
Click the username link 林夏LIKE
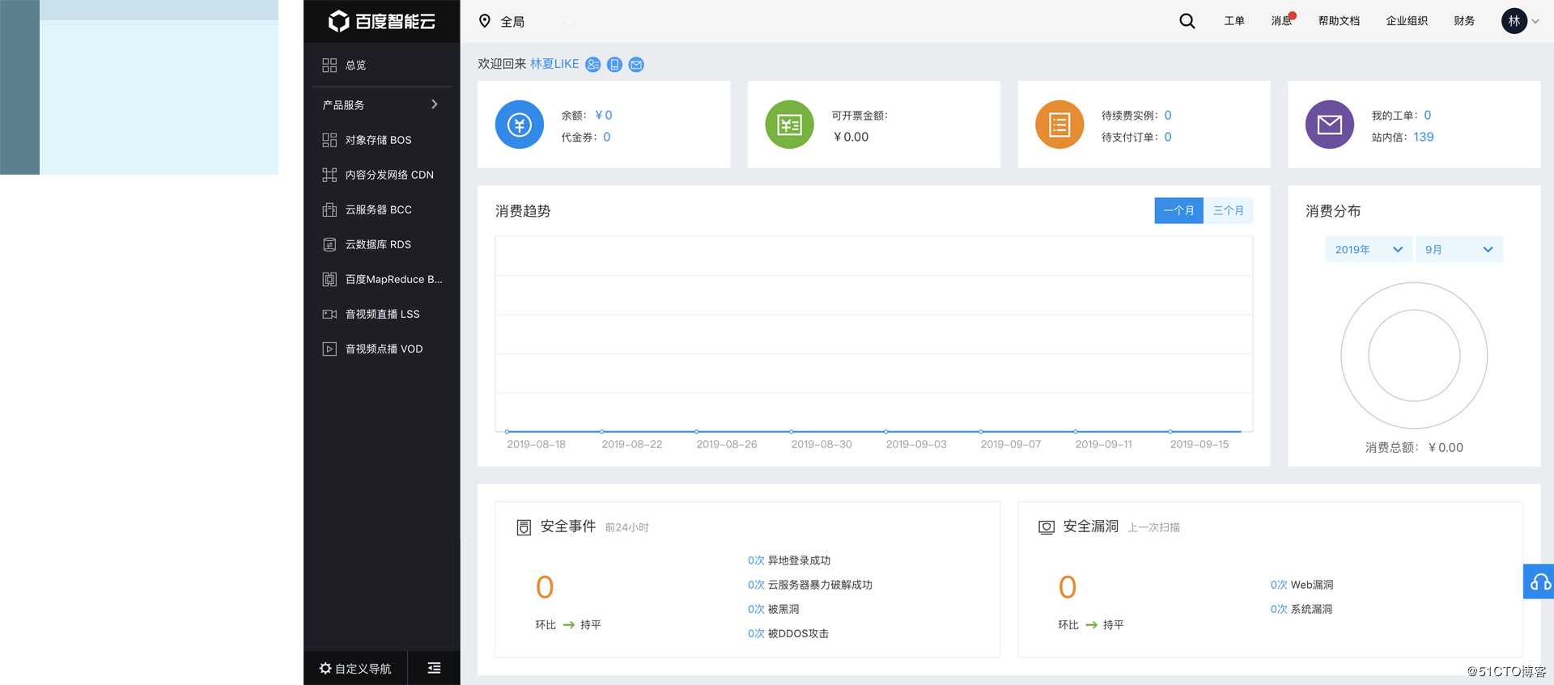(x=554, y=64)
